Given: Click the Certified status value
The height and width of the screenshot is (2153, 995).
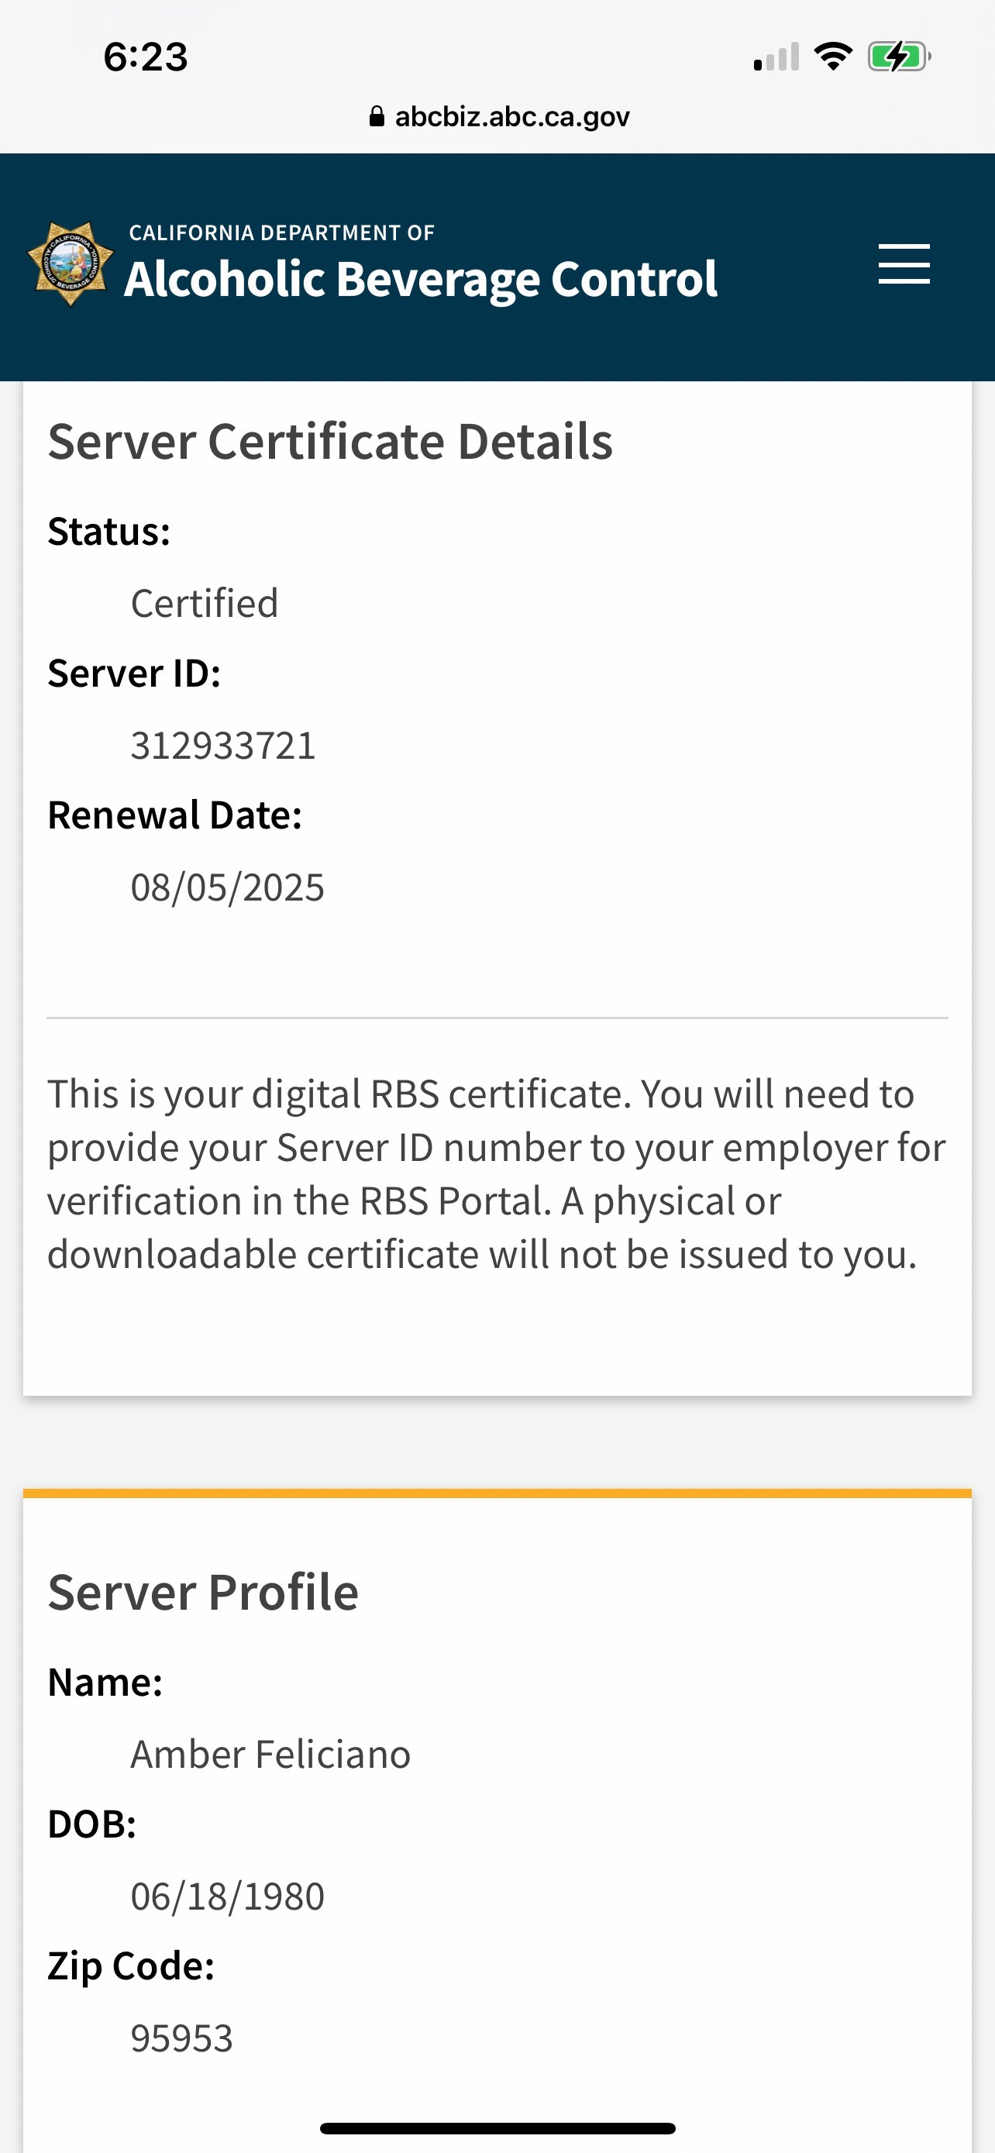Looking at the screenshot, I should [205, 603].
